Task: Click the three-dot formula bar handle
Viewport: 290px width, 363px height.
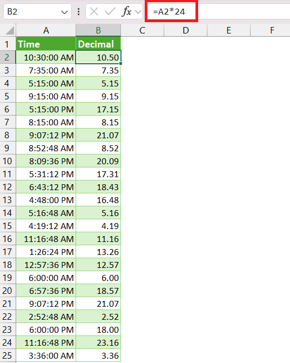Action: click(x=79, y=11)
